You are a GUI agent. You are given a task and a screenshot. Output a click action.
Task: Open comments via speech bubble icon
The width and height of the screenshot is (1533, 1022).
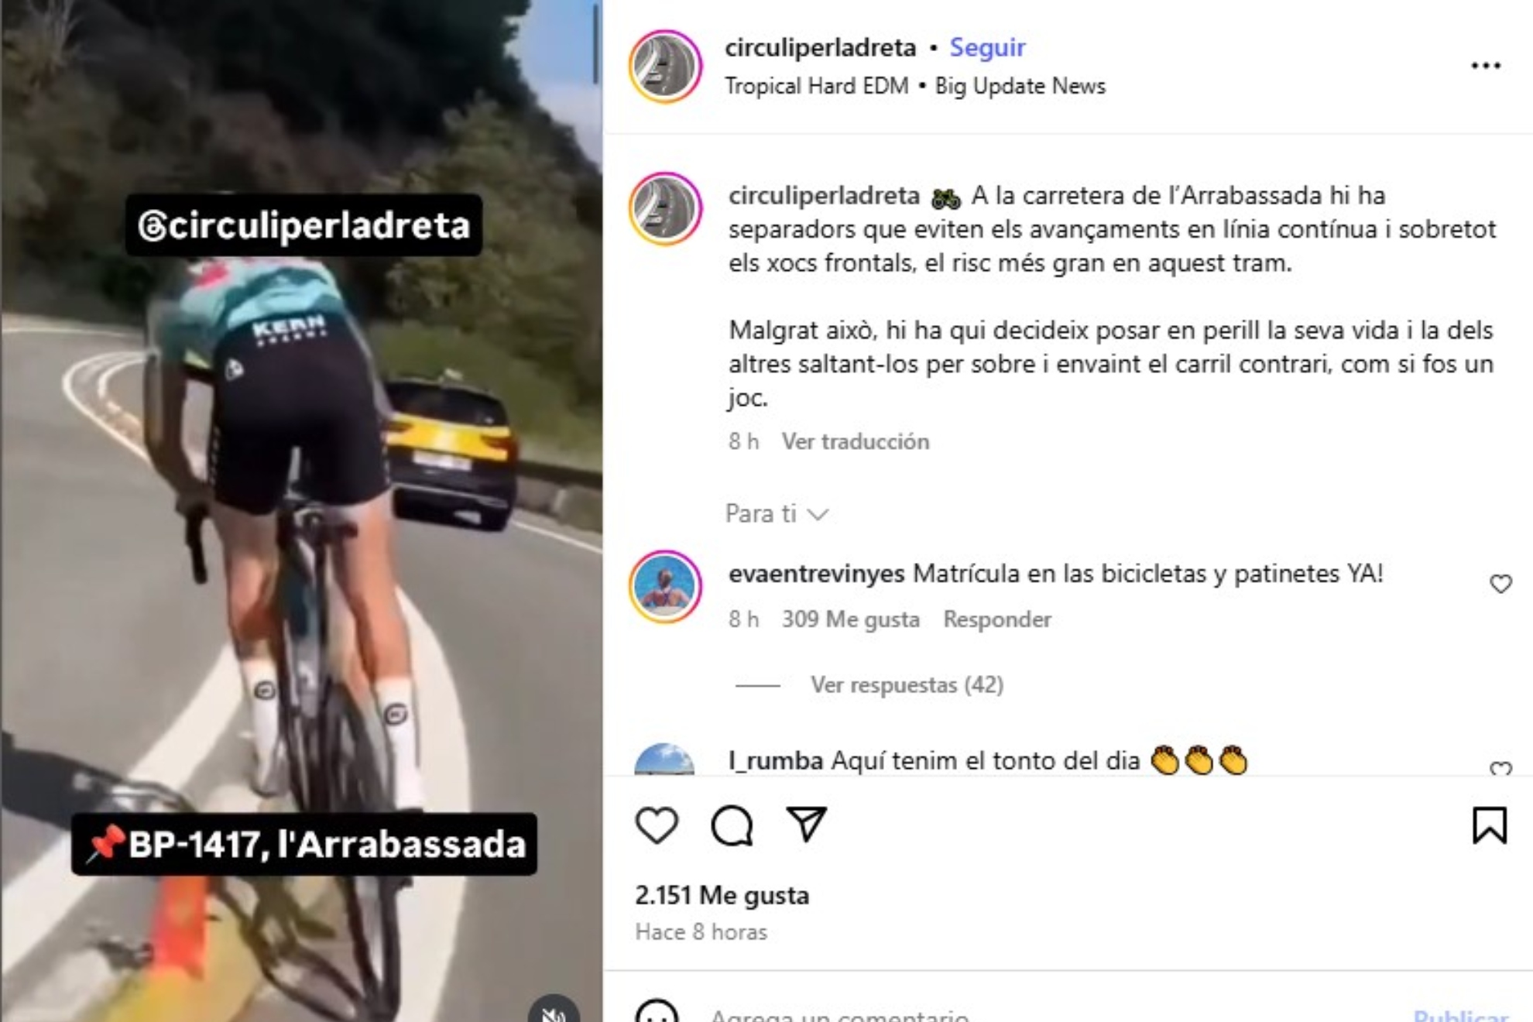coord(732,825)
